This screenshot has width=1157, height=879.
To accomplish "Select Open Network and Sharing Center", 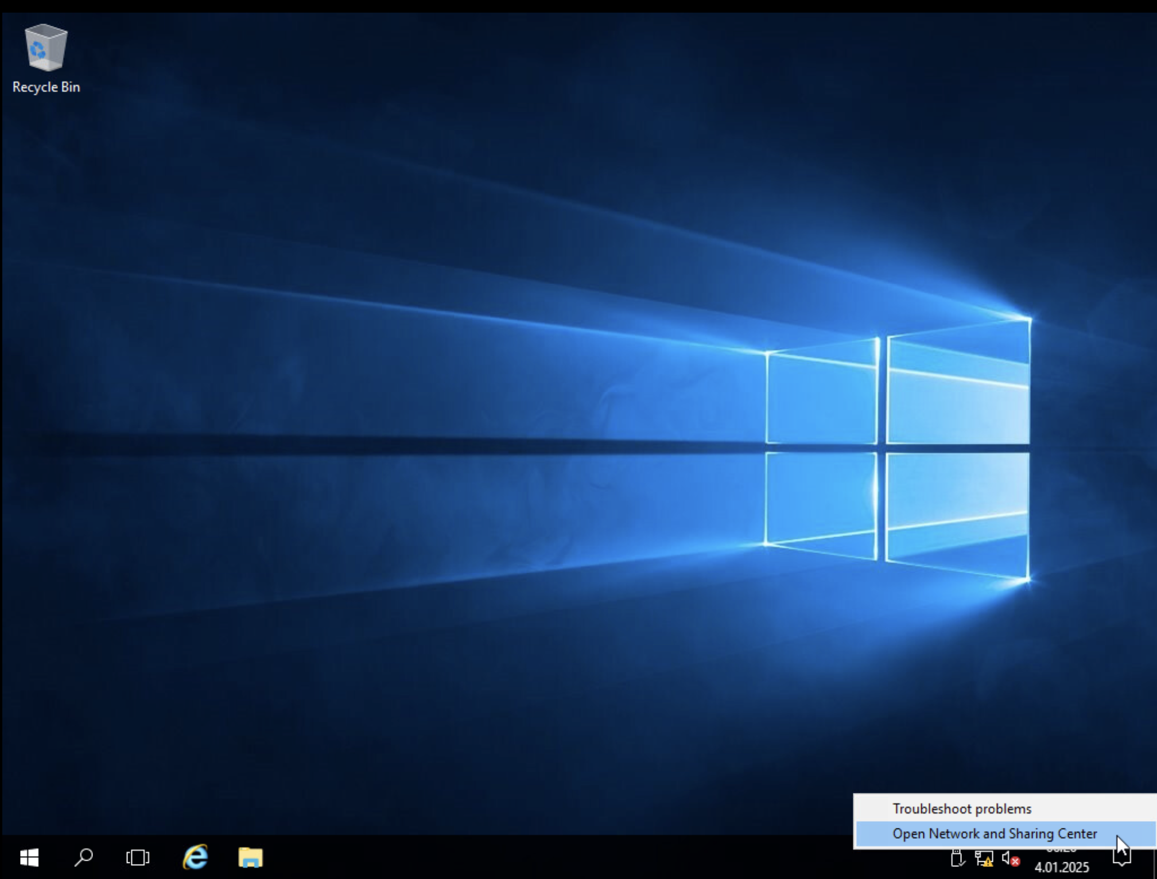I will (x=994, y=834).
